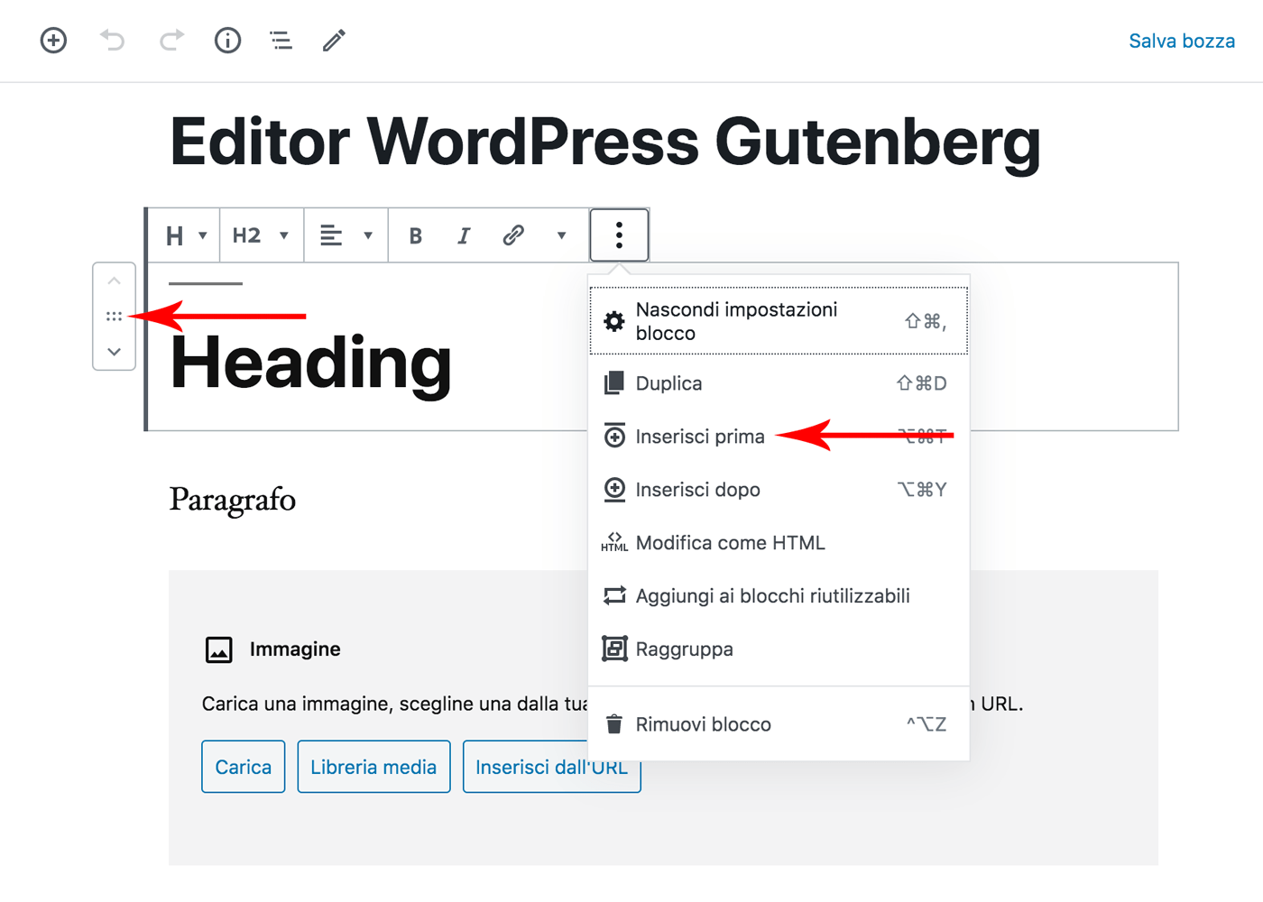Viewport: 1263px width, 902px height.
Task: Open the text alignment dropdown
Action: (x=346, y=235)
